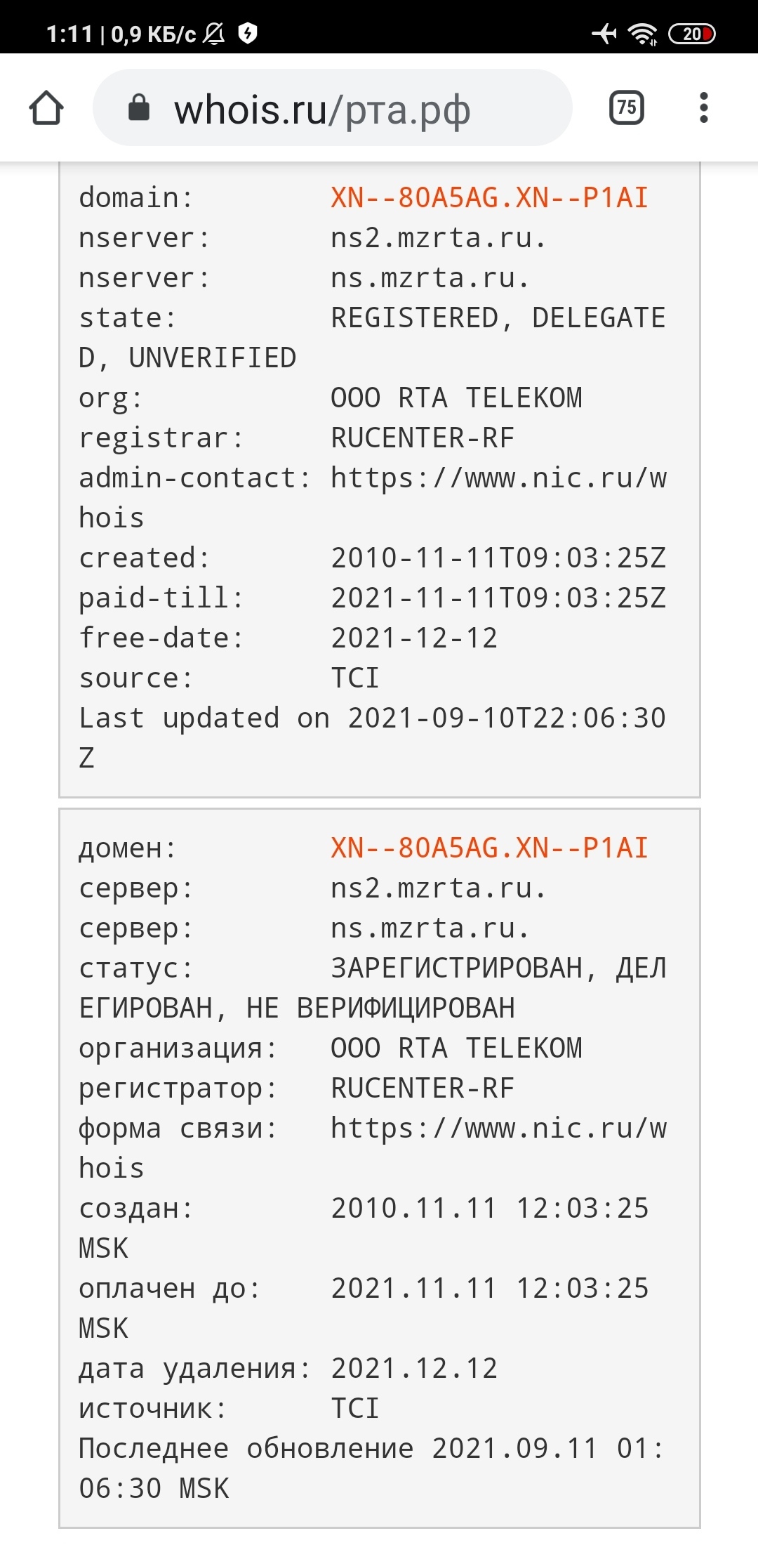This screenshot has height=1545, width=758.
Task: Tap the muted notifications bell icon
Action: tap(214, 33)
